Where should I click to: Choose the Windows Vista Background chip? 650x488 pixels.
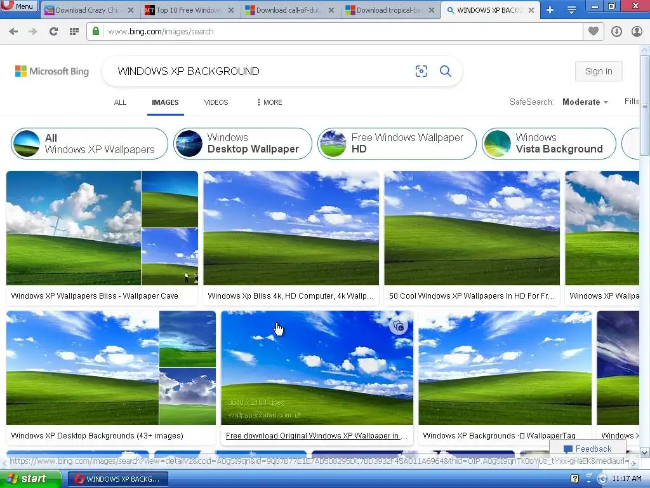coord(549,144)
